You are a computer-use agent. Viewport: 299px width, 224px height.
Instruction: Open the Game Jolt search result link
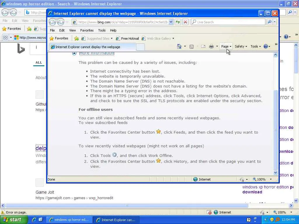[x=45, y=192]
